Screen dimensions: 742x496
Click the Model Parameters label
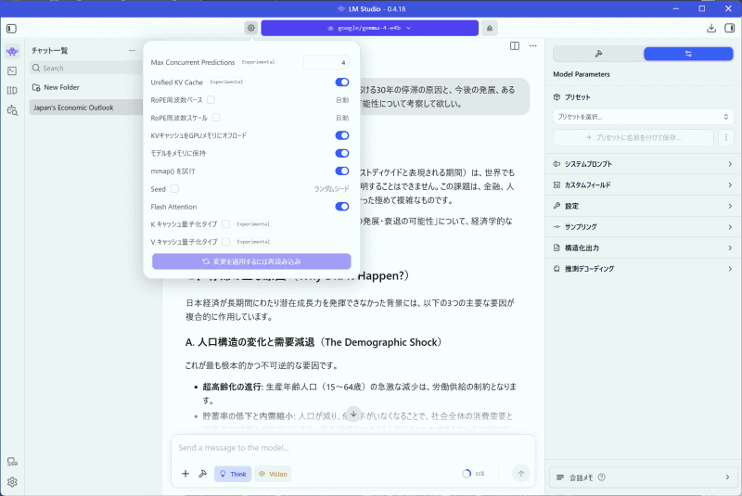(582, 74)
